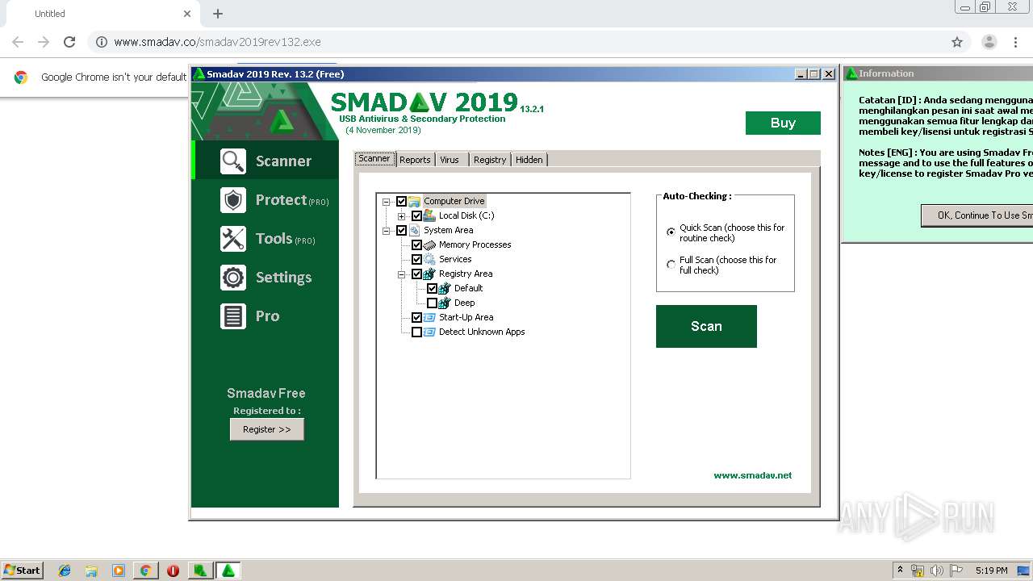Image resolution: width=1033 pixels, height=581 pixels.
Task: Enable Detect Unknown Apps checkbox
Action: coord(417,332)
